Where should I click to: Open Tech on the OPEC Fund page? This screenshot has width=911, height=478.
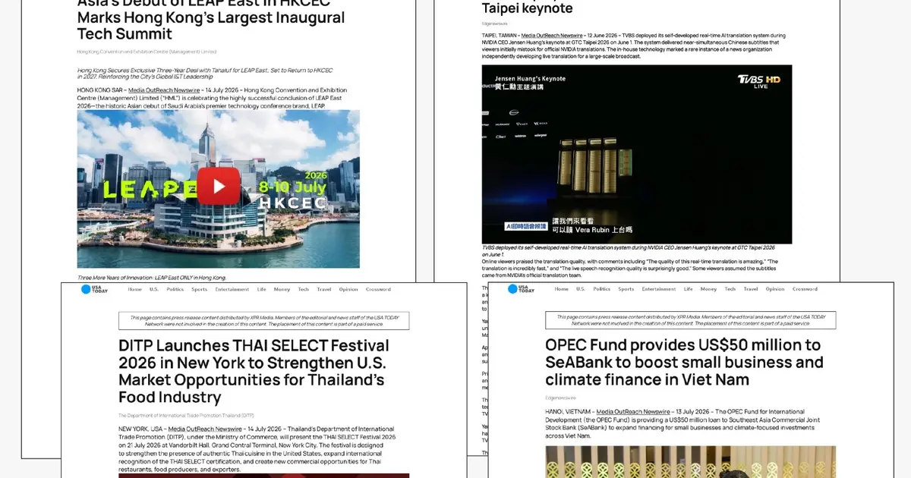730,289
